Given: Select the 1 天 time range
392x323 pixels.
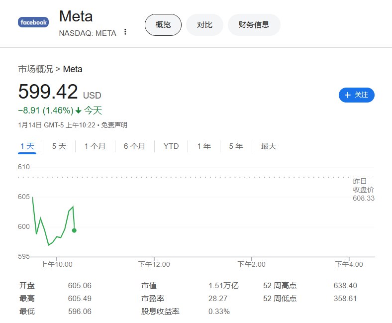Looking at the screenshot, I should coord(27,146).
